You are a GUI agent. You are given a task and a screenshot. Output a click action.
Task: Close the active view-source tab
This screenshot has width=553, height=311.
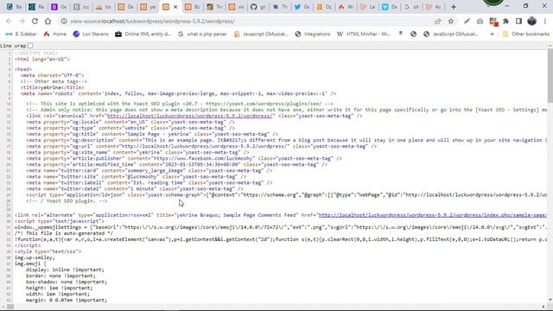click(x=175, y=7)
